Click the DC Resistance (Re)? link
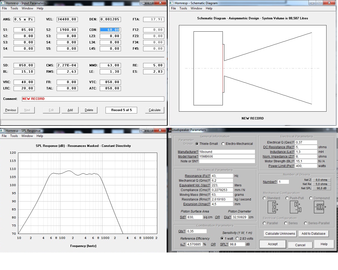 tap(278, 147)
